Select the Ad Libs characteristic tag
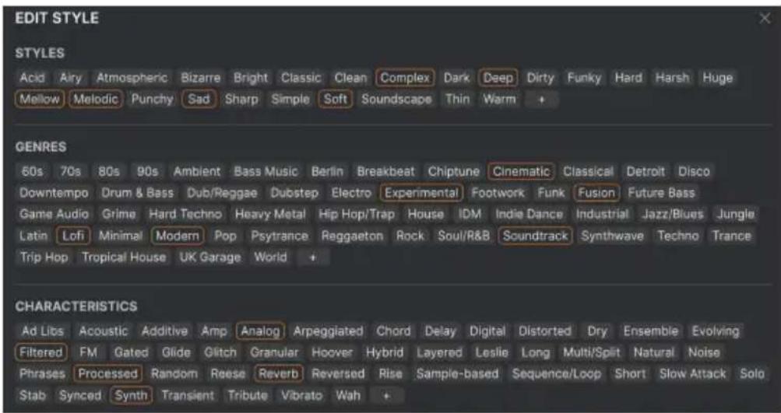 (x=42, y=331)
